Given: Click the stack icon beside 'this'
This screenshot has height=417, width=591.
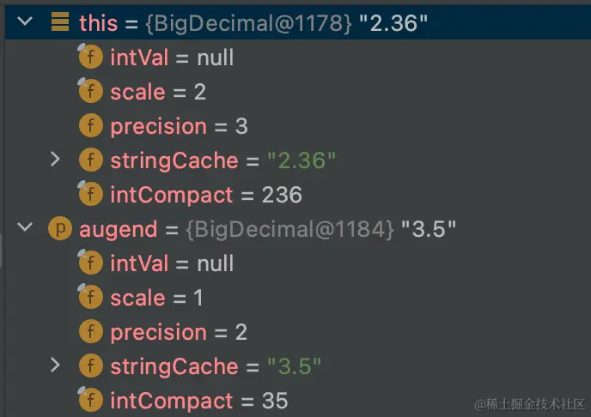Looking at the screenshot, I should tap(60, 21).
